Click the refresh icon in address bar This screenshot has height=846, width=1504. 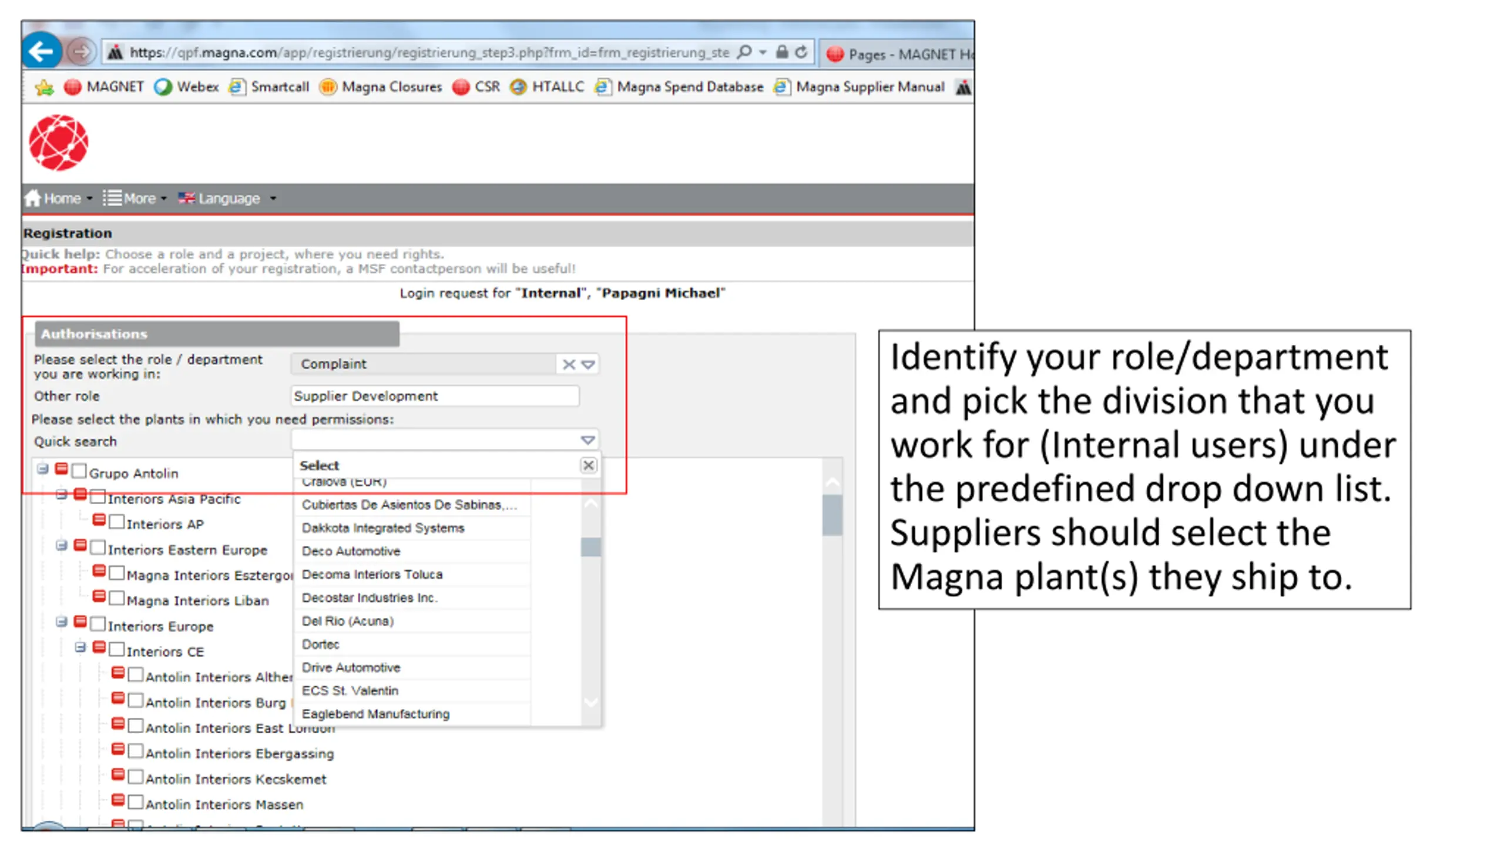[801, 52]
